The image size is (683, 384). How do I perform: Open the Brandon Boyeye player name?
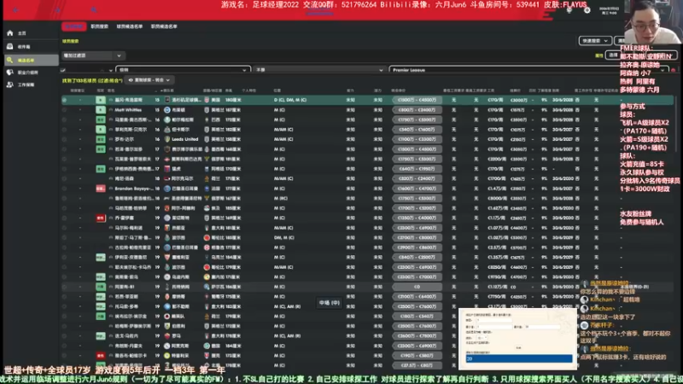pyautogui.click(x=134, y=189)
